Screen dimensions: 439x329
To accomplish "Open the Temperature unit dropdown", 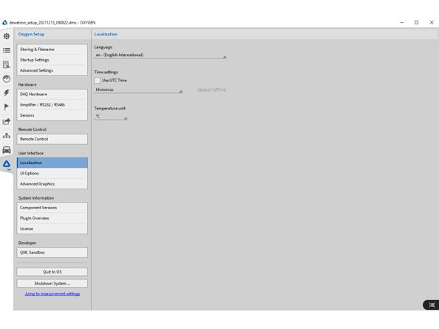I will click(x=111, y=117).
